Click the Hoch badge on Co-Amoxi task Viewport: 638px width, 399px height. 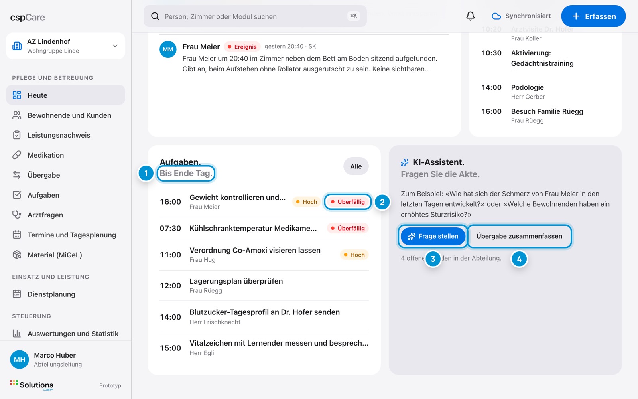click(354, 255)
